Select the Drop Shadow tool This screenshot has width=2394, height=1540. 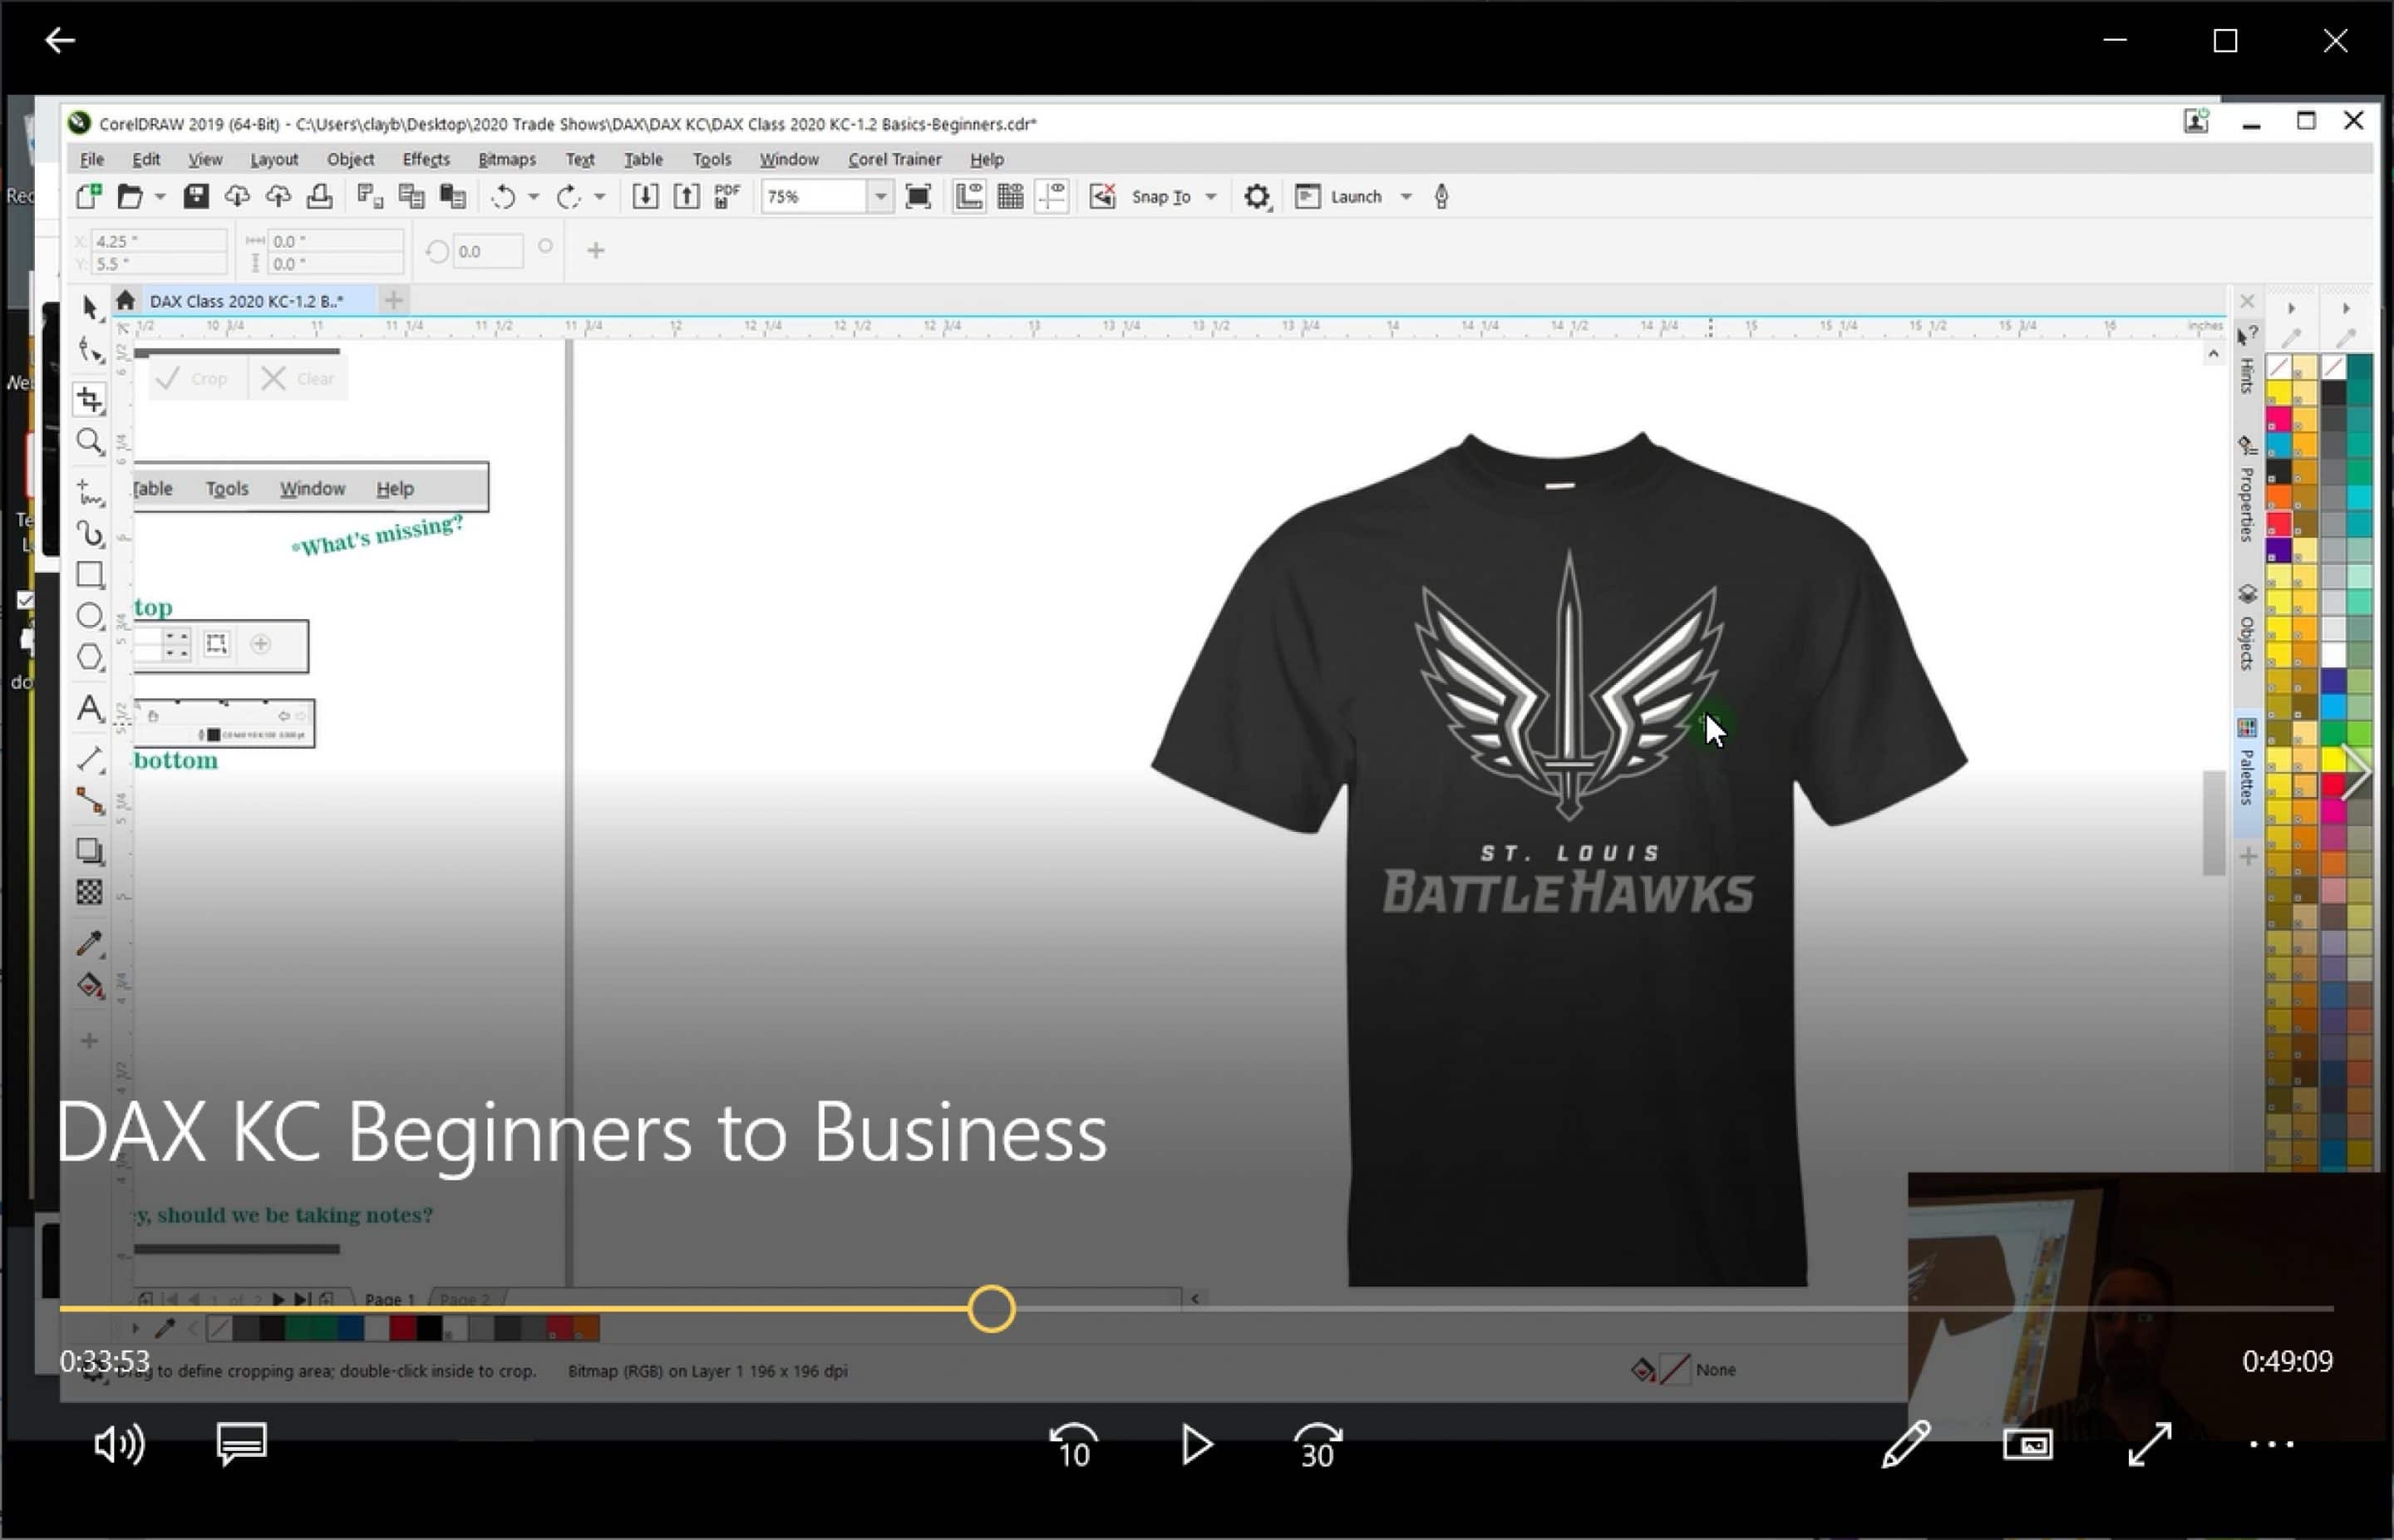[x=90, y=850]
